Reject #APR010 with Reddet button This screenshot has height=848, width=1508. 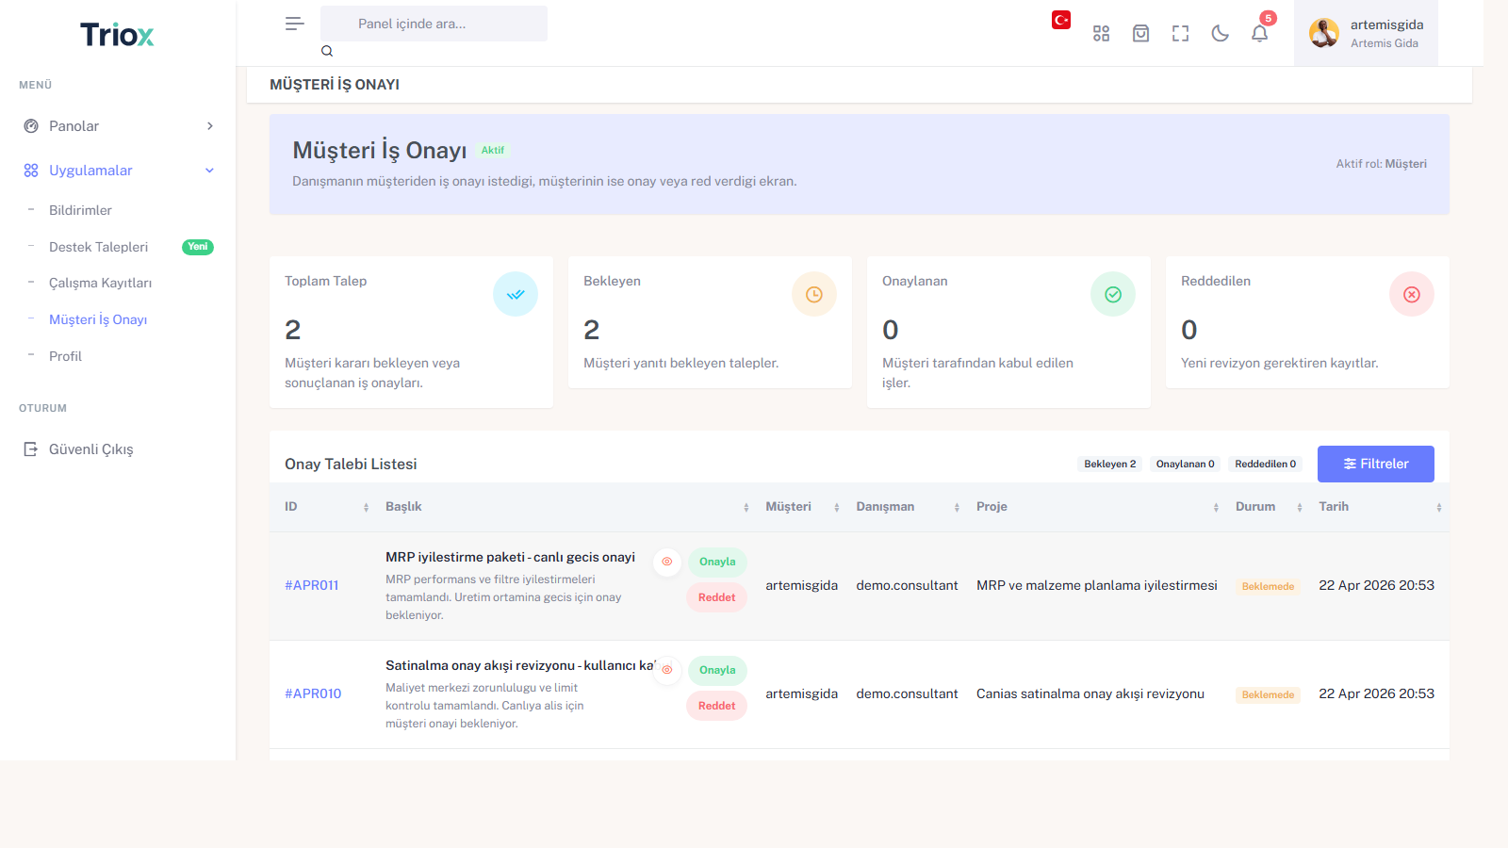click(716, 706)
